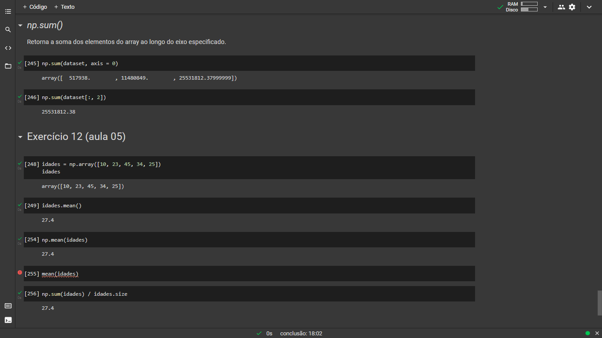The width and height of the screenshot is (602, 338).
Task: Click the RAM usage bar
Action: (529, 4)
